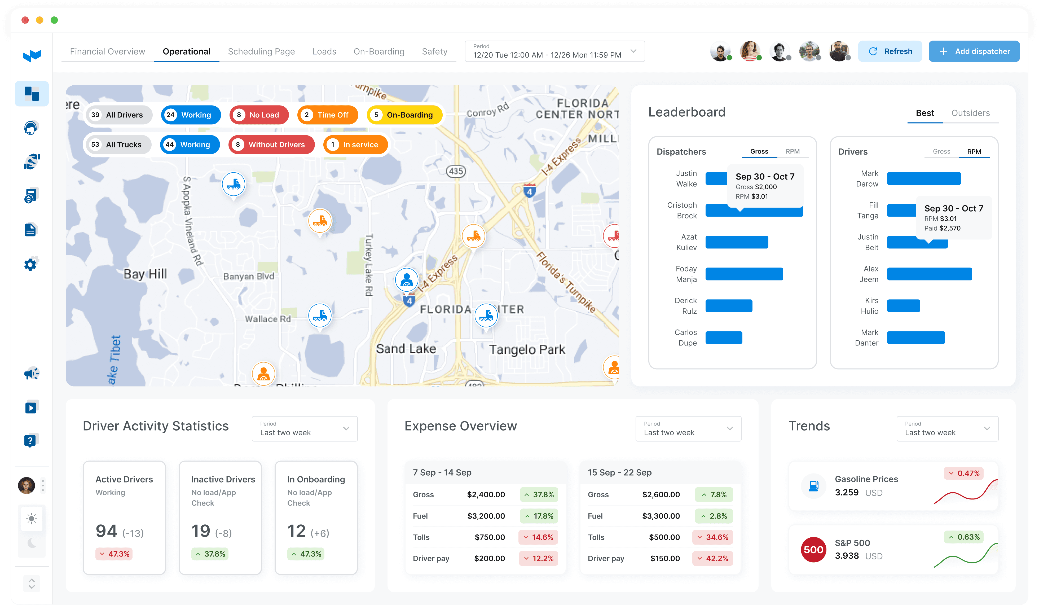Screen dimensions: 1039x605
Task: Toggle No Load drivers filter
Action: coord(259,115)
